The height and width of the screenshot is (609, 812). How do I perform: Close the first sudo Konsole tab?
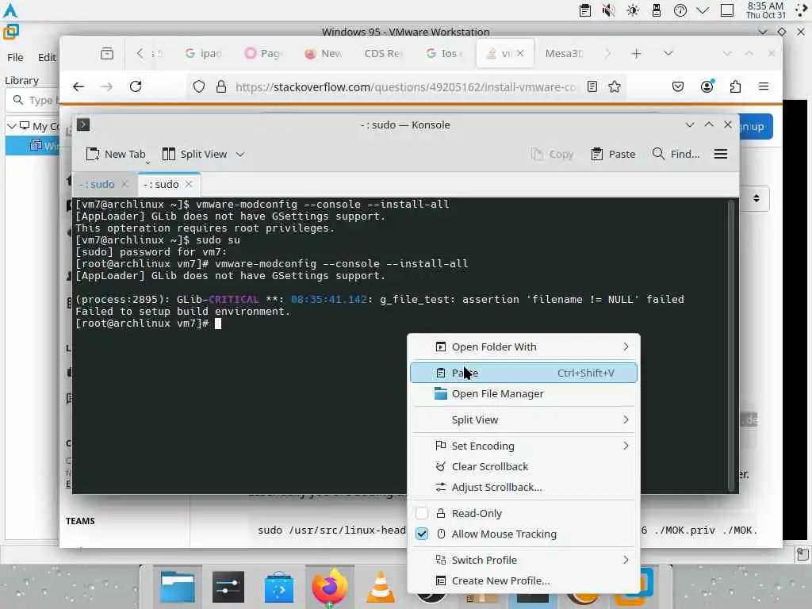(124, 184)
